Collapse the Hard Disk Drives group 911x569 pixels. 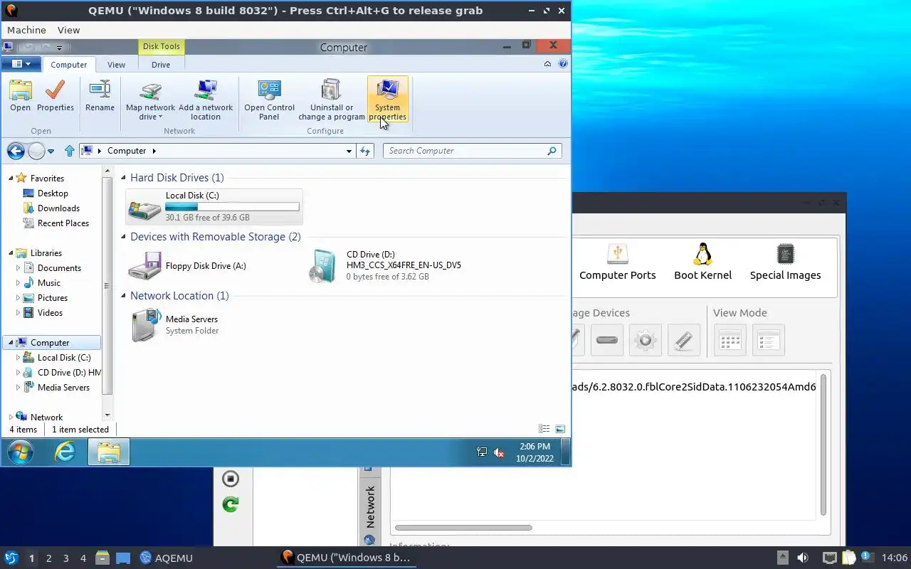pos(124,178)
